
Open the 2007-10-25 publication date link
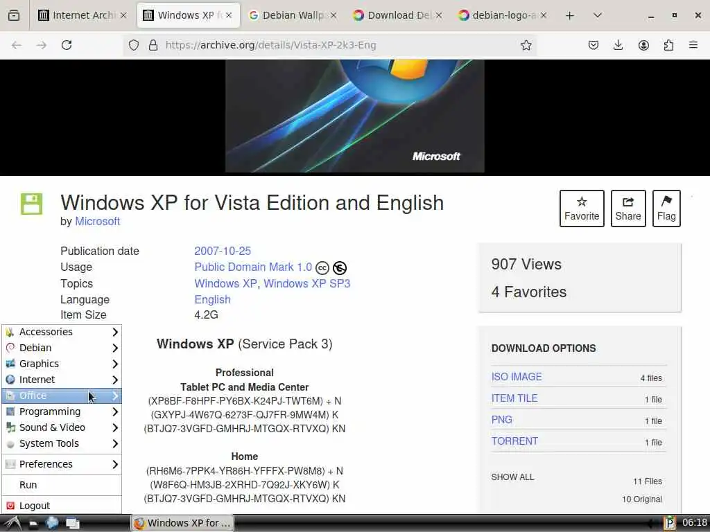click(223, 251)
